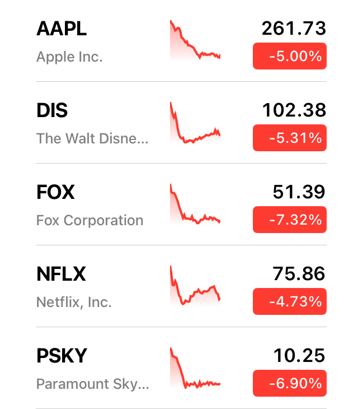This screenshot has height=409, width=358.
Task: View FOX sparkline chart
Action: 195,204
